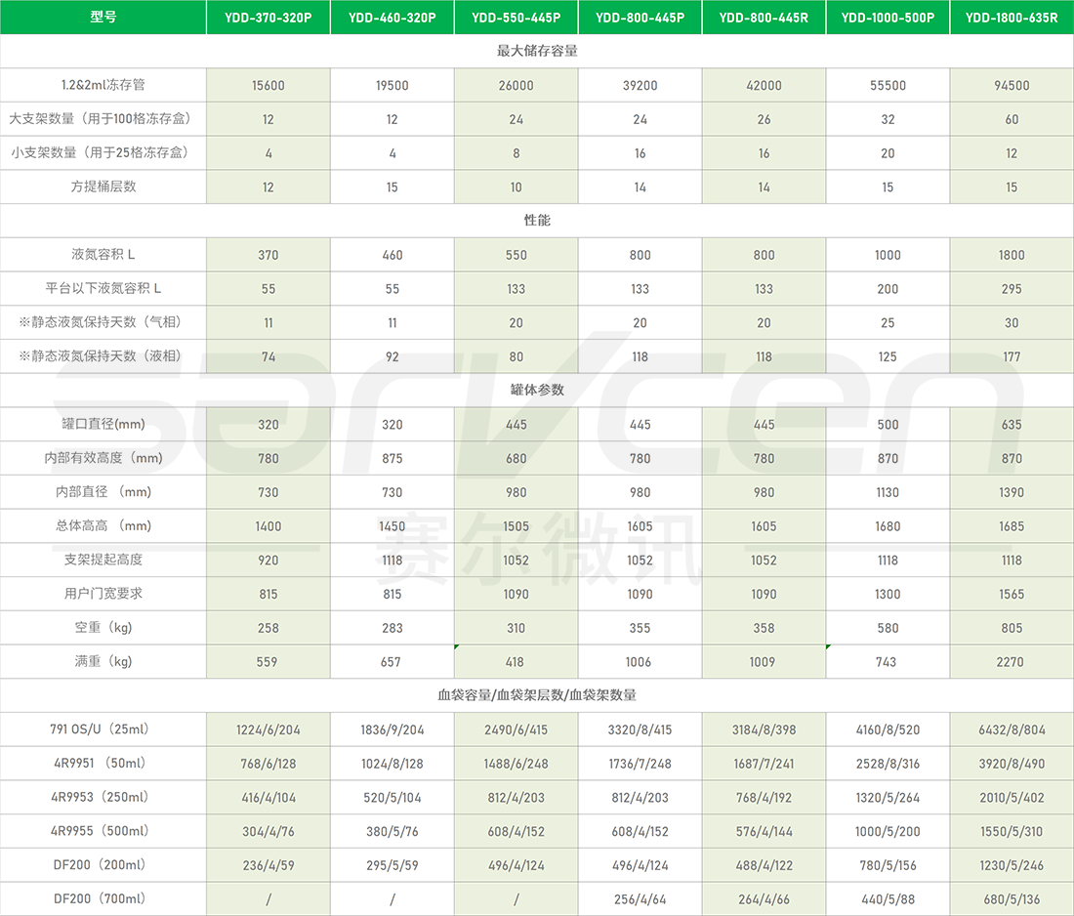Click the 方提桶层数 row label
The width and height of the screenshot is (1074, 916).
click(103, 187)
